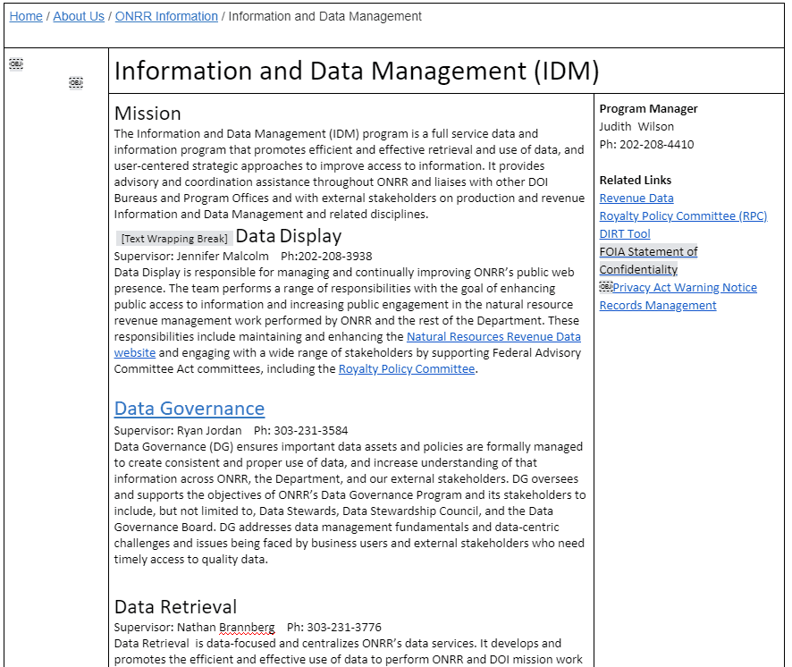Open the DIRT Tool link
792x667 pixels.
click(x=625, y=233)
